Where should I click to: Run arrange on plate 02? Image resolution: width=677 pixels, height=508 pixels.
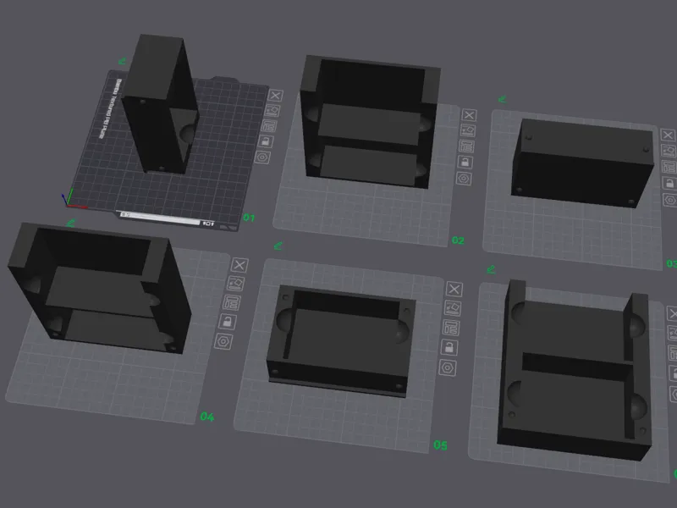[466, 146]
